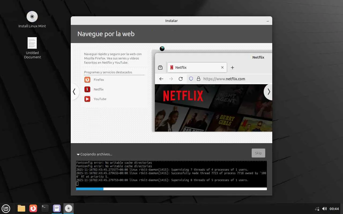Open the Terminal from the panel

click(45, 208)
